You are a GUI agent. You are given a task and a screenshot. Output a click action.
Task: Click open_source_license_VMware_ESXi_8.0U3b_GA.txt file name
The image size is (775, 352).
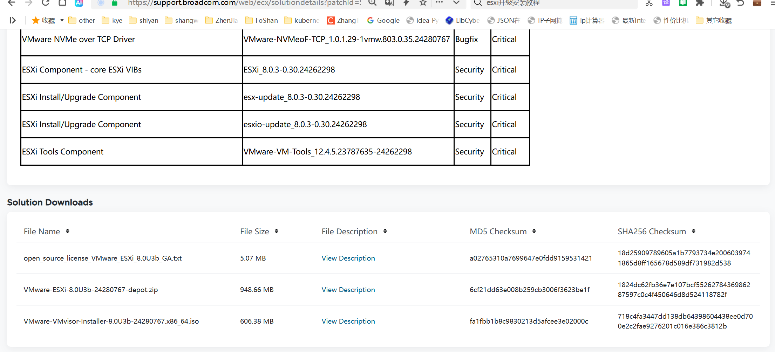[103, 258]
